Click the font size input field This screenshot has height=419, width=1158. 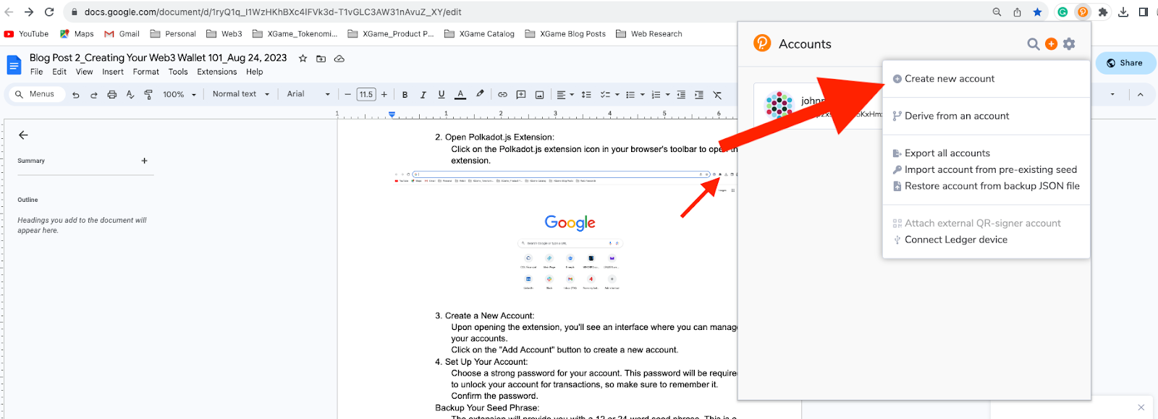tap(366, 94)
